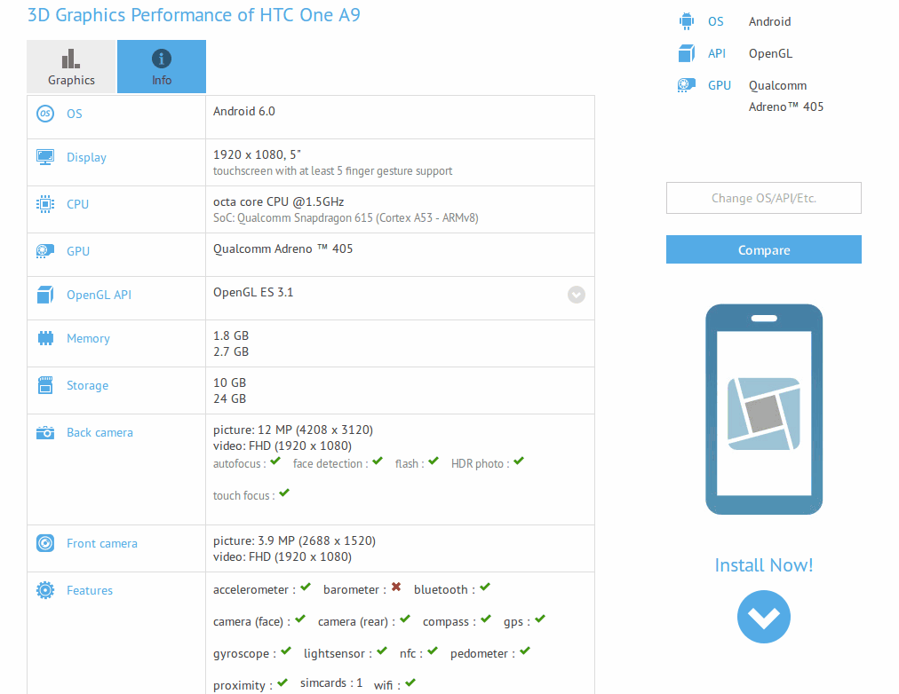The width and height of the screenshot is (899, 694).
Task: Click the accelerometer checkmark
Action: click(306, 587)
